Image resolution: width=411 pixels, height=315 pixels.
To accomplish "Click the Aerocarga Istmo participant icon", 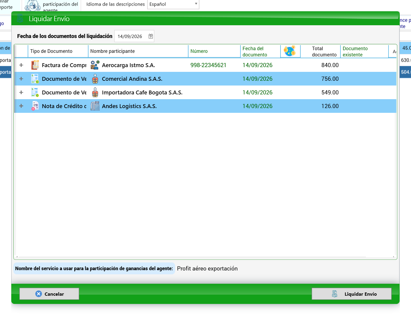I will pyautogui.click(x=95, y=65).
